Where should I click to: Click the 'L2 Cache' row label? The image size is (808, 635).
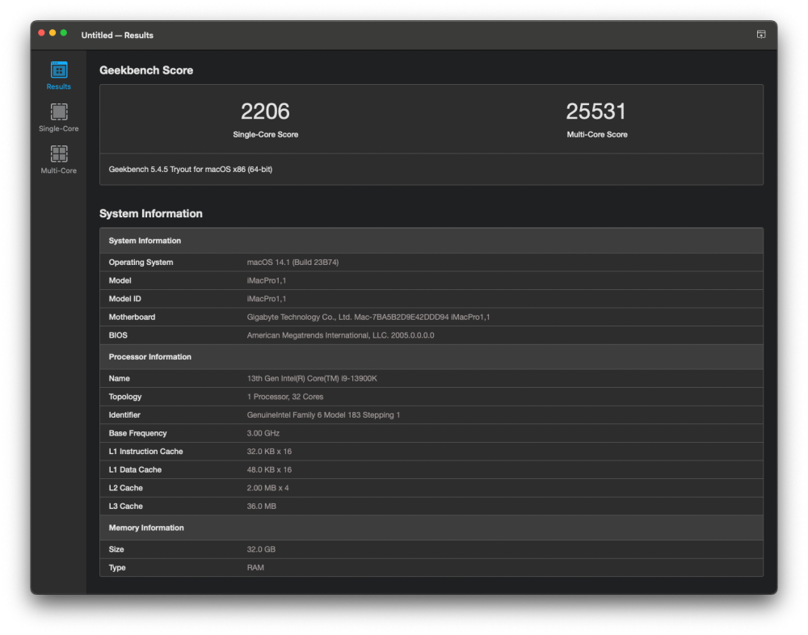coord(126,488)
